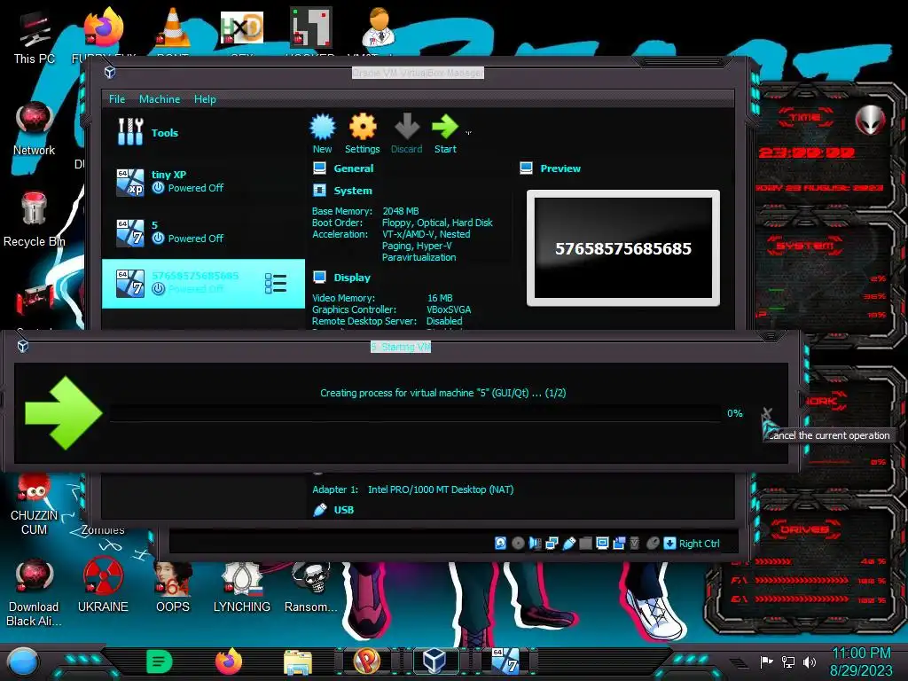Click the Starting VM progress bar
The width and height of the screenshot is (908, 681).
click(x=415, y=413)
